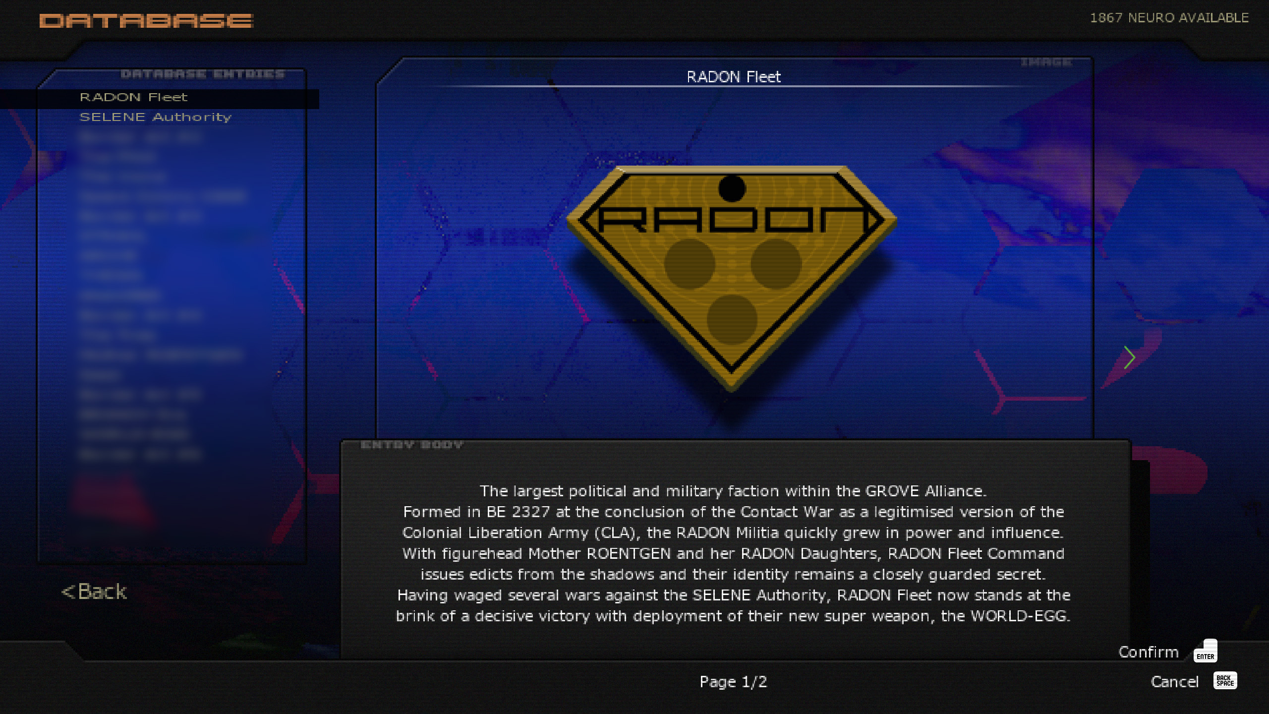This screenshot has width=1269, height=714.
Task: Click the IMAGE panel label
Action: click(x=1046, y=62)
